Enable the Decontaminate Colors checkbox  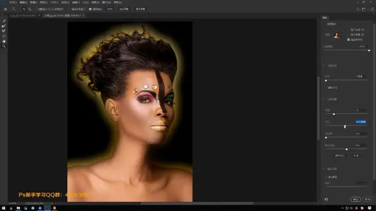click(326, 177)
